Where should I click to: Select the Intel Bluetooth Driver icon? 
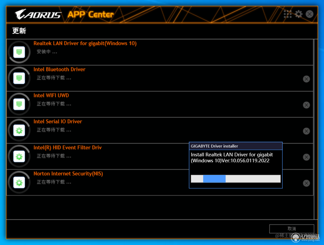click(x=19, y=78)
